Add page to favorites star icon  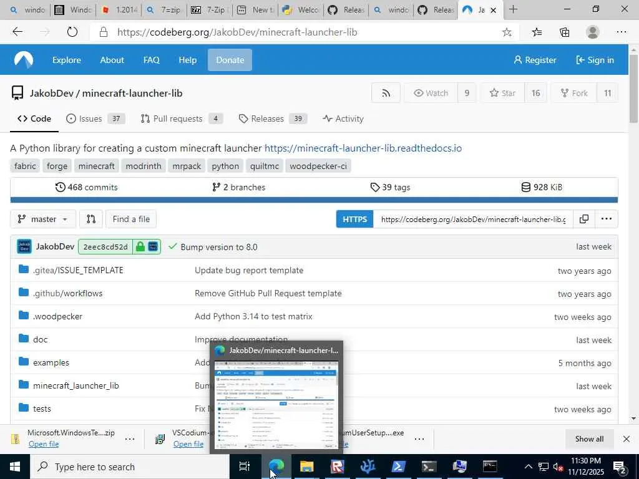[x=507, y=32]
